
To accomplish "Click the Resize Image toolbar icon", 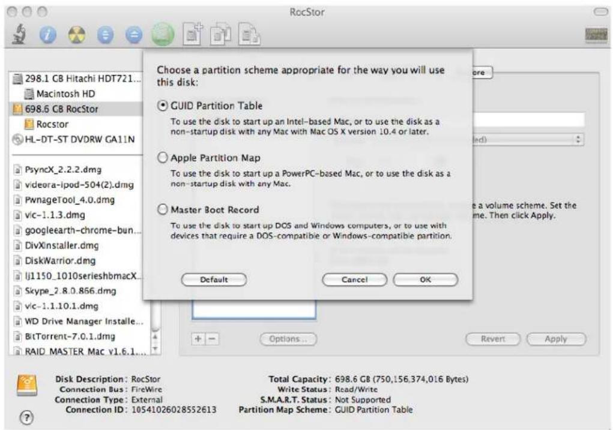I will 249,34.
